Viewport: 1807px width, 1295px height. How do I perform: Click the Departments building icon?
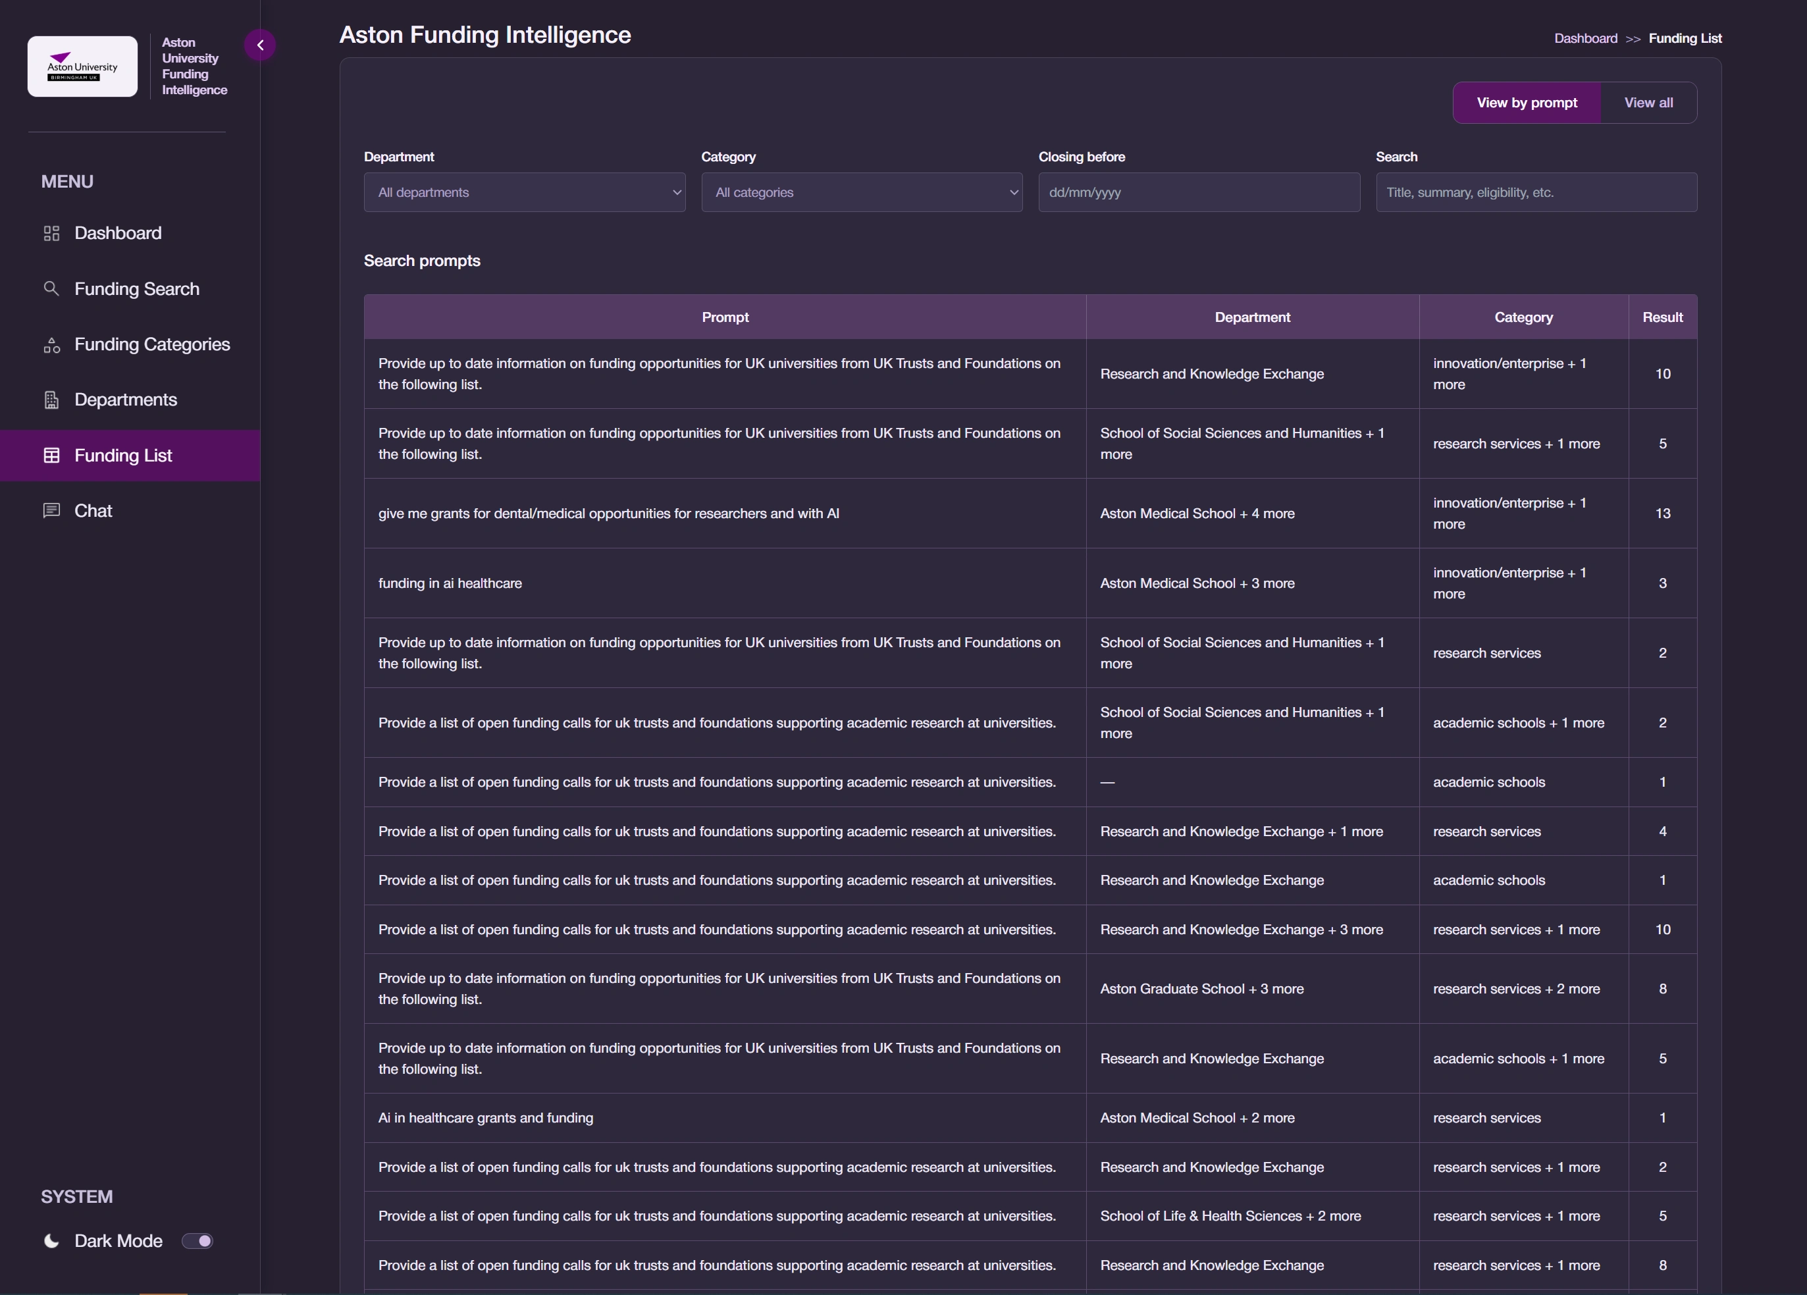point(52,400)
